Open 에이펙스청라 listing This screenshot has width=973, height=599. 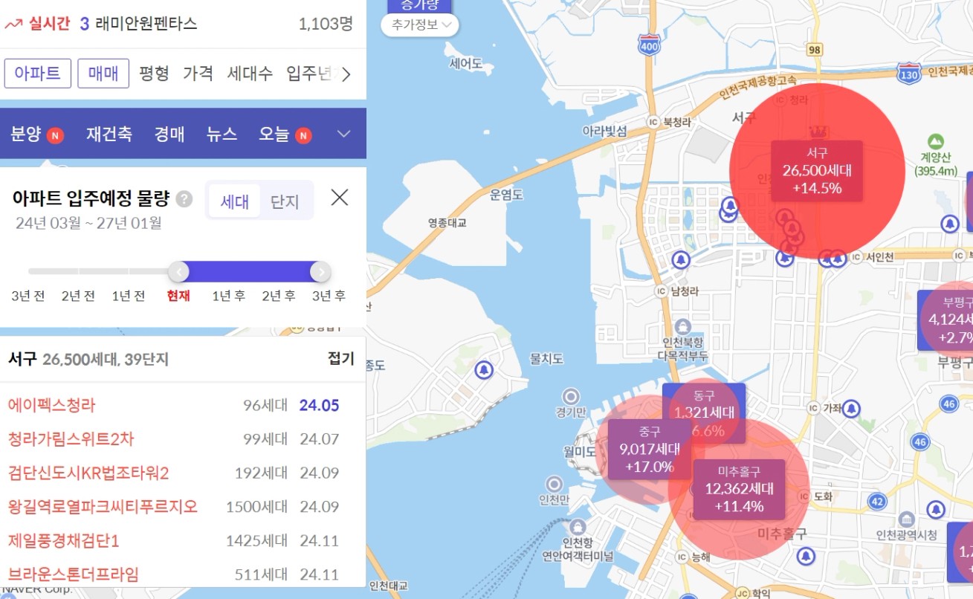[52, 406]
